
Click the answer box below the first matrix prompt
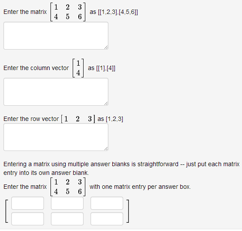click(56, 36)
